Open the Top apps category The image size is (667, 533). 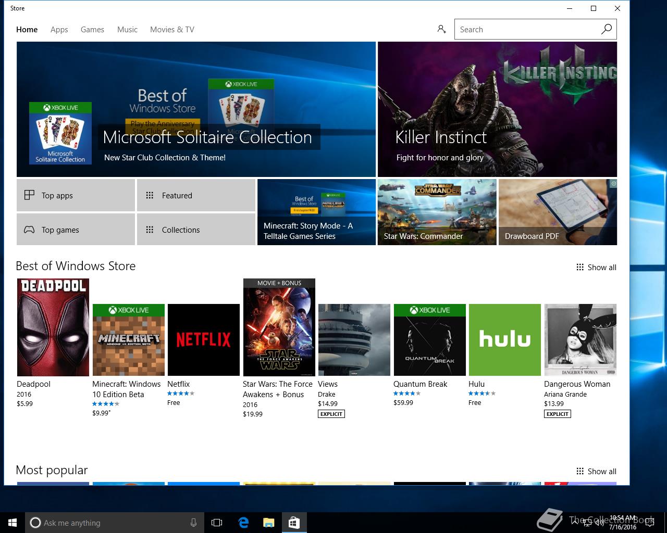pos(76,195)
